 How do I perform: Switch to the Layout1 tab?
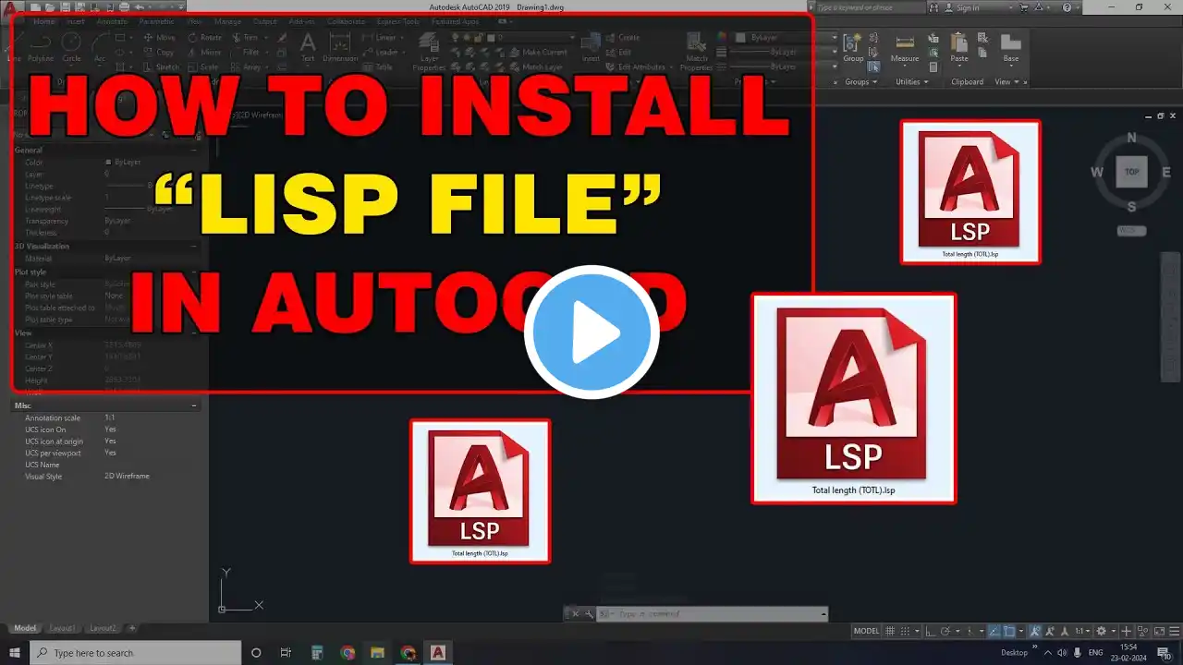point(63,628)
